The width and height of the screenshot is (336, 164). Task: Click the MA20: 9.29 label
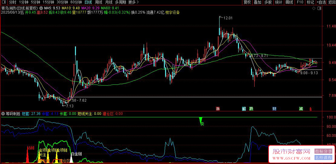tap(91, 8)
